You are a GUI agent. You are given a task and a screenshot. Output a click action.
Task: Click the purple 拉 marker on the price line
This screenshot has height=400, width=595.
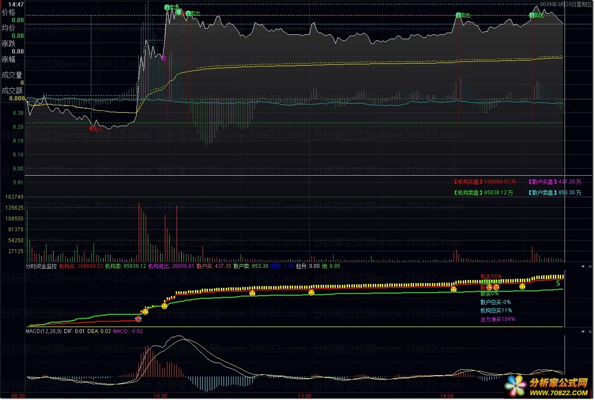pyautogui.click(x=164, y=57)
